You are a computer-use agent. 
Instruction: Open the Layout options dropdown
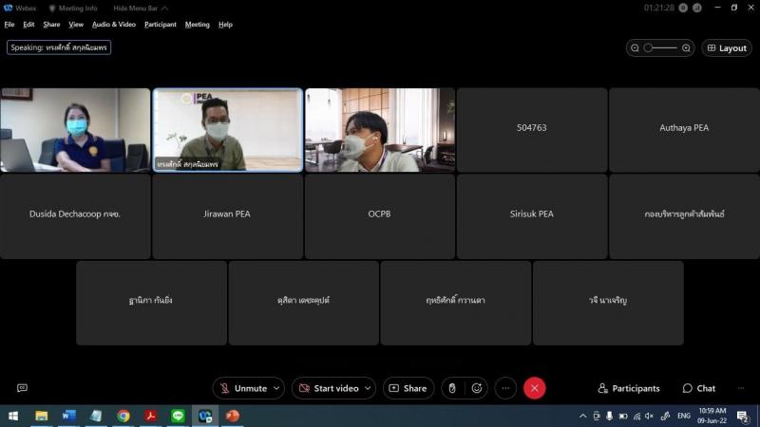click(727, 47)
